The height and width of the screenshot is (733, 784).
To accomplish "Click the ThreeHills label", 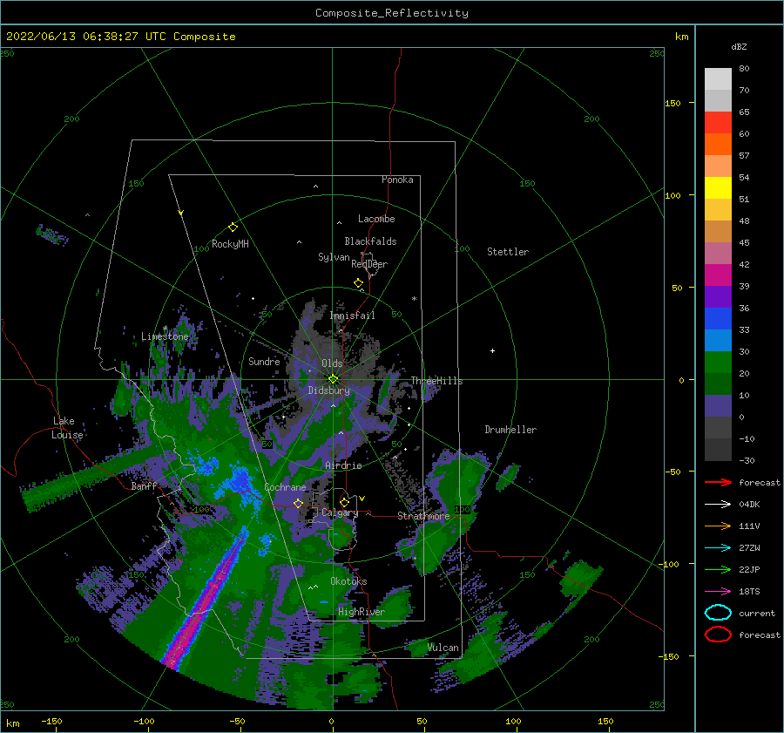I will pyautogui.click(x=436, y=381).
